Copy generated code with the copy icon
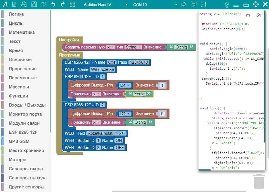The height and width of the screenshot is (192, 269). tap(258, 15)
